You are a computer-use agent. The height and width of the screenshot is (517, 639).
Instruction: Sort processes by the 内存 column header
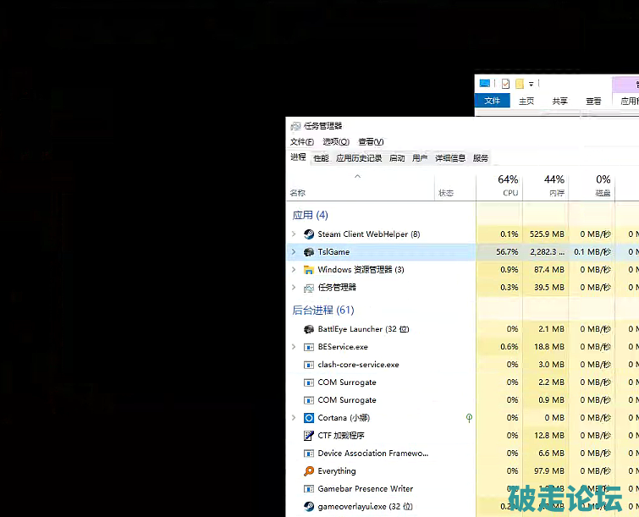(555, 186)
